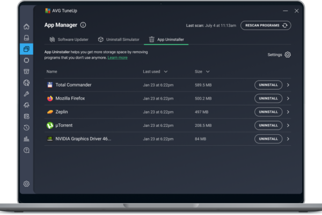
Task: Open App Uninstaller Settings gear
Action: pyautogui.click(x=288, y=54)
